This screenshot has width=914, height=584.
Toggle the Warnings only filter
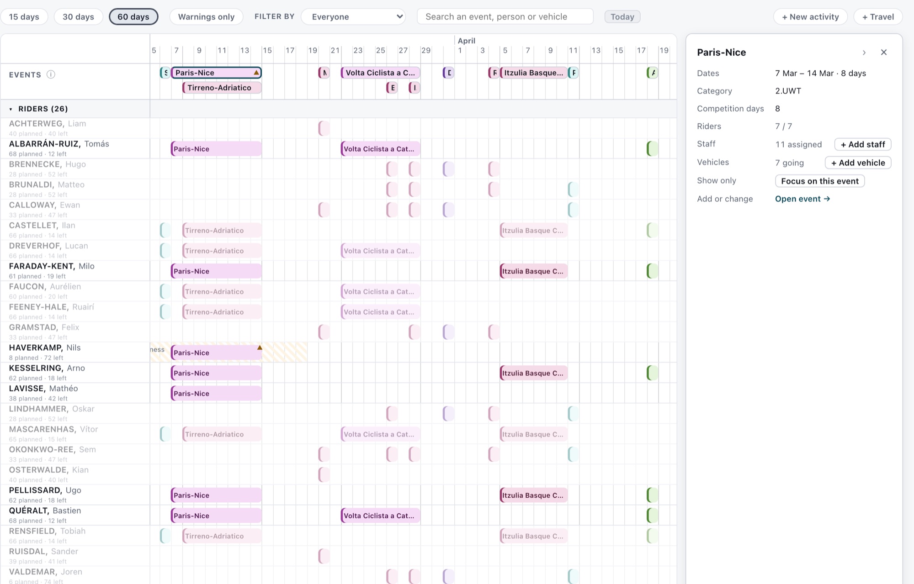tap(206, 17)
